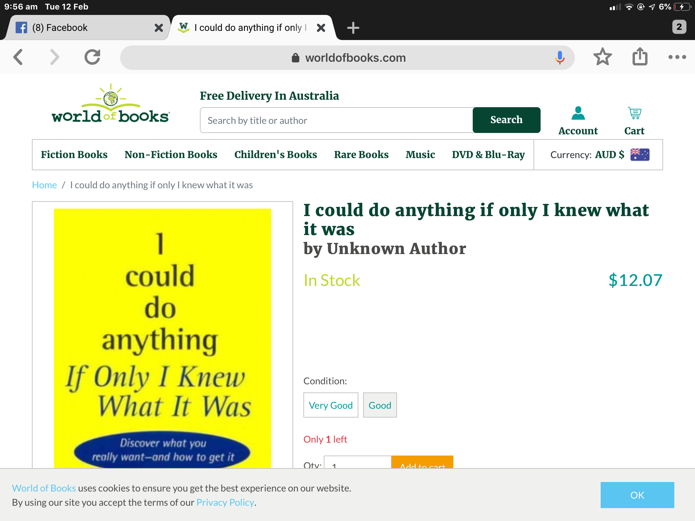Open the Children's Books menu
The width and height of the screenshot is (695, 521).
pos(276,155)
